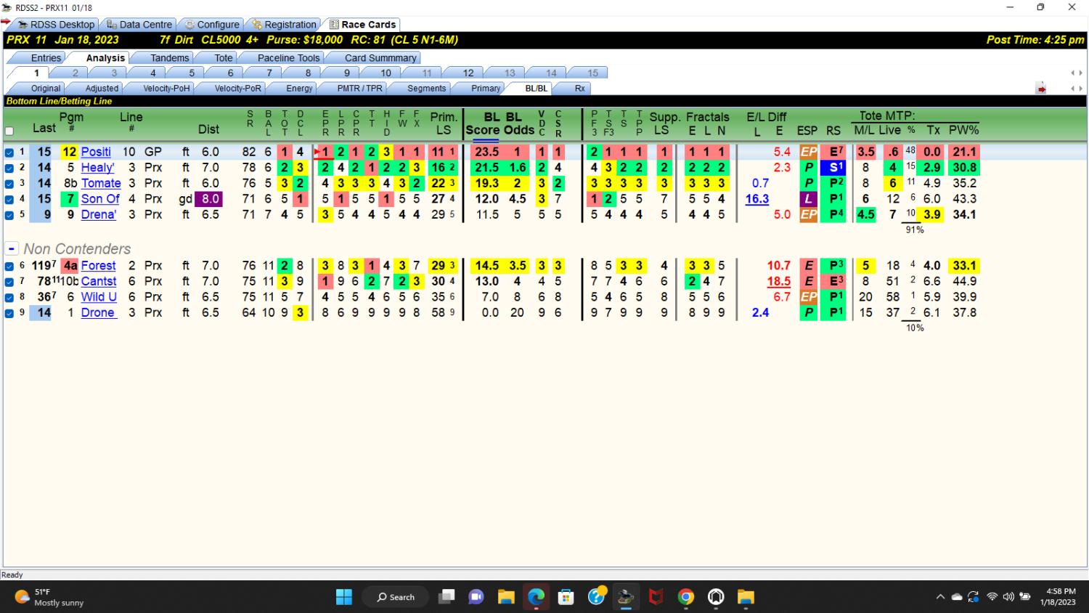1089x613 pixels.
Task: Click the underlined 16.3 E/L Diff value
Action: point(756,199)
